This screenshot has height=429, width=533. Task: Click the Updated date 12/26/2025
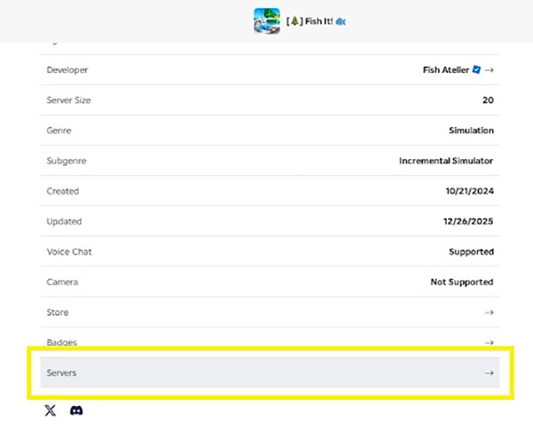tap(469, 221)
